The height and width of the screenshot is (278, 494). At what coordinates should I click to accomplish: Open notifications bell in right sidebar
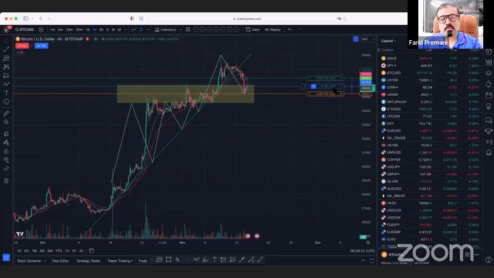coord(489,153)
